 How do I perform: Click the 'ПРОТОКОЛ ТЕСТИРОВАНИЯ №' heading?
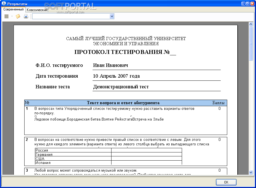click(x=125, y=52)
